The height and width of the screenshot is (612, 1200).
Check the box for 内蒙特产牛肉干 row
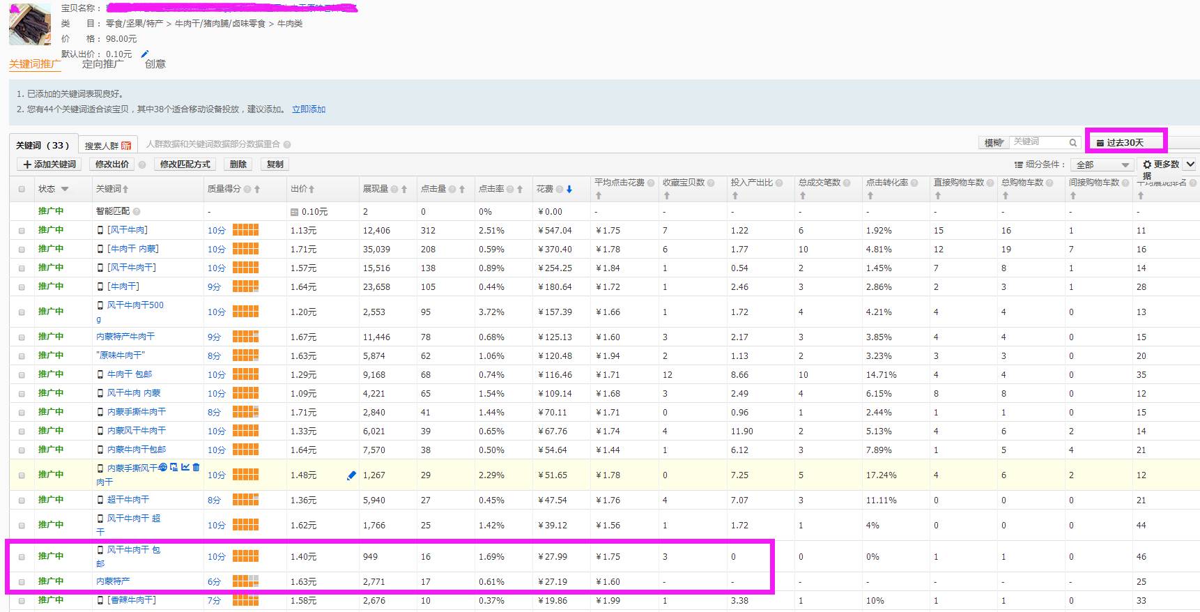[22, 337]
